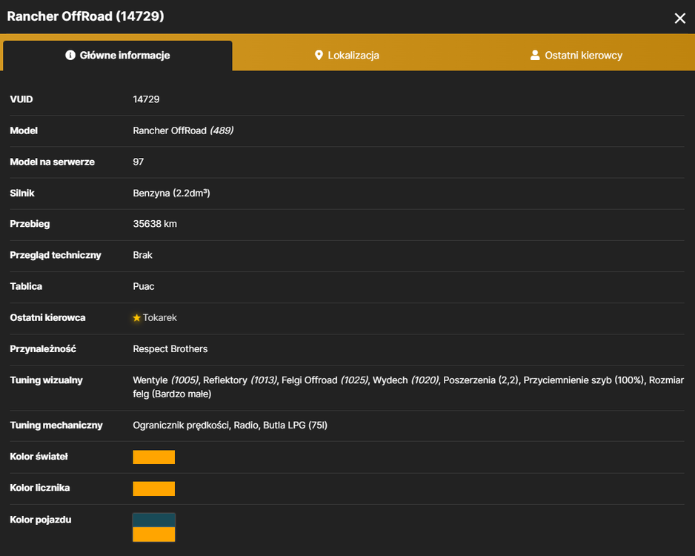
Task: Click the person icon for drivers
Action: [535, 55]
